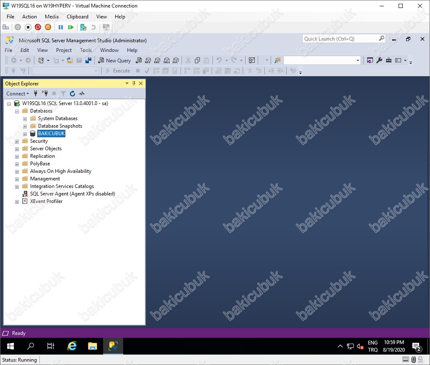430x365 pixels.
Task: Select SQL Server Agent (Agent XPs disabled)
Action: pos(73,193)
